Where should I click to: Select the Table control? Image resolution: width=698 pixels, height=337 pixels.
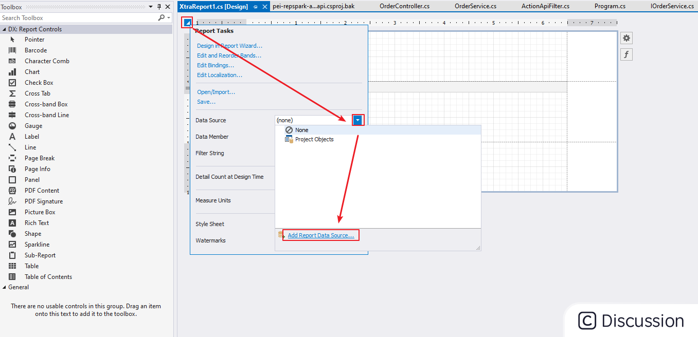(31, 266)
